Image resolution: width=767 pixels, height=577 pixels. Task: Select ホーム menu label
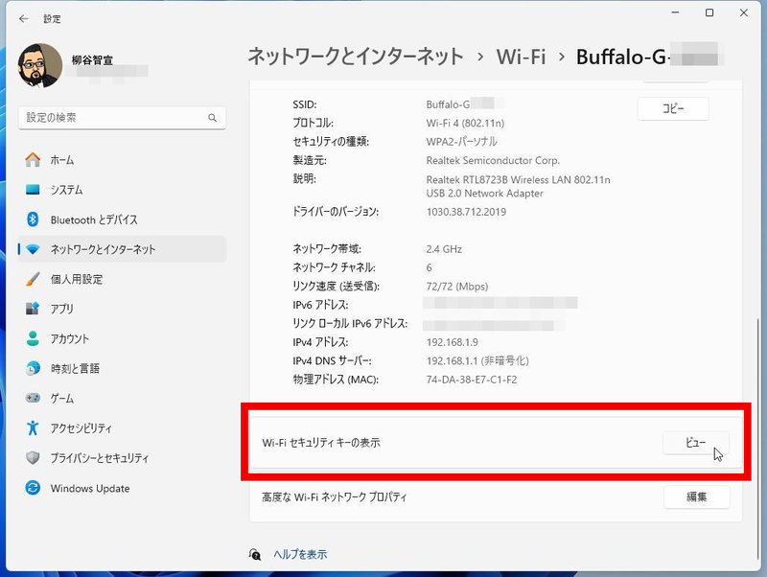(x=62, y=160)
